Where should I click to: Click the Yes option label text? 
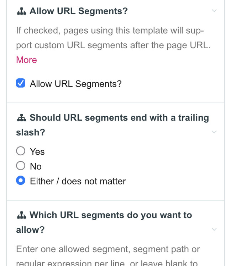point(37,152)
